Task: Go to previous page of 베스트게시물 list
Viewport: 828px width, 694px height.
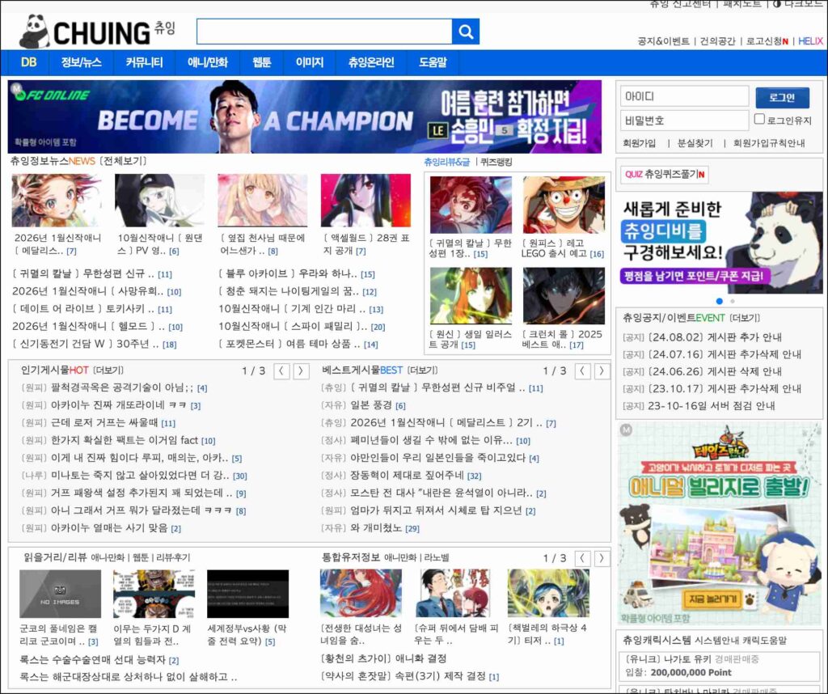Action: click(x=582, y=370)
